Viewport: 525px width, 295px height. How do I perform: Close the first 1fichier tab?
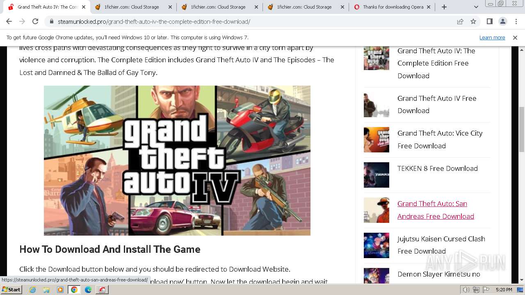point(170,7)
